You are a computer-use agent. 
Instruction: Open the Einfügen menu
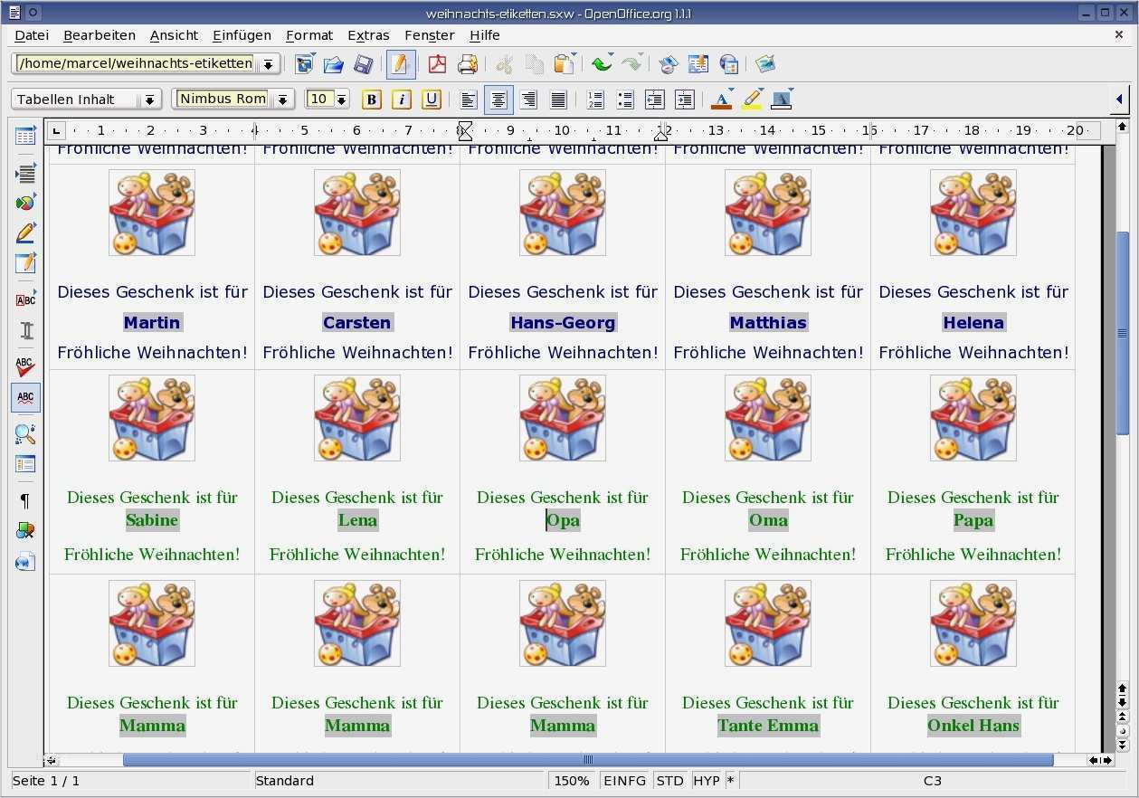coord(242,35)
